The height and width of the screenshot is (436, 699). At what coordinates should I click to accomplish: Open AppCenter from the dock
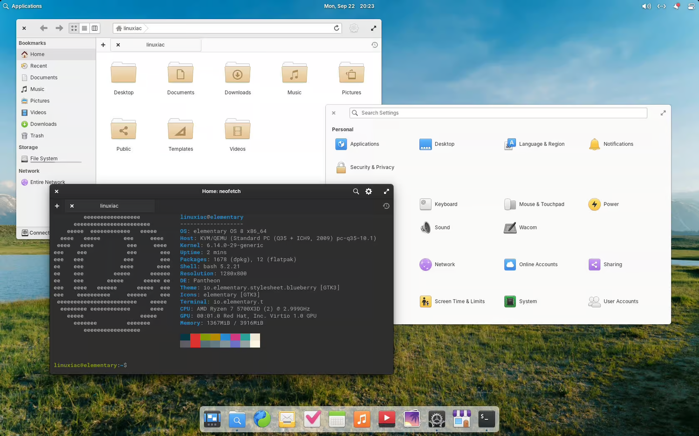click(461, 419)
